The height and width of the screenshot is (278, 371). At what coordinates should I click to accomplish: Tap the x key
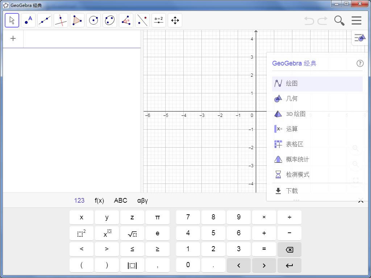[x=82, y=217]
